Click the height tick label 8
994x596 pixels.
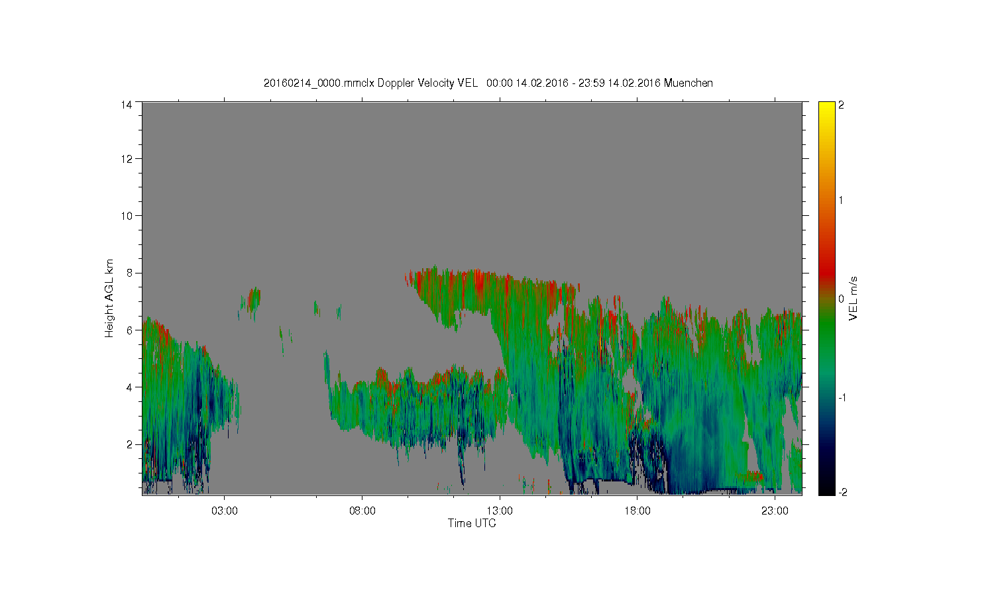129,273
